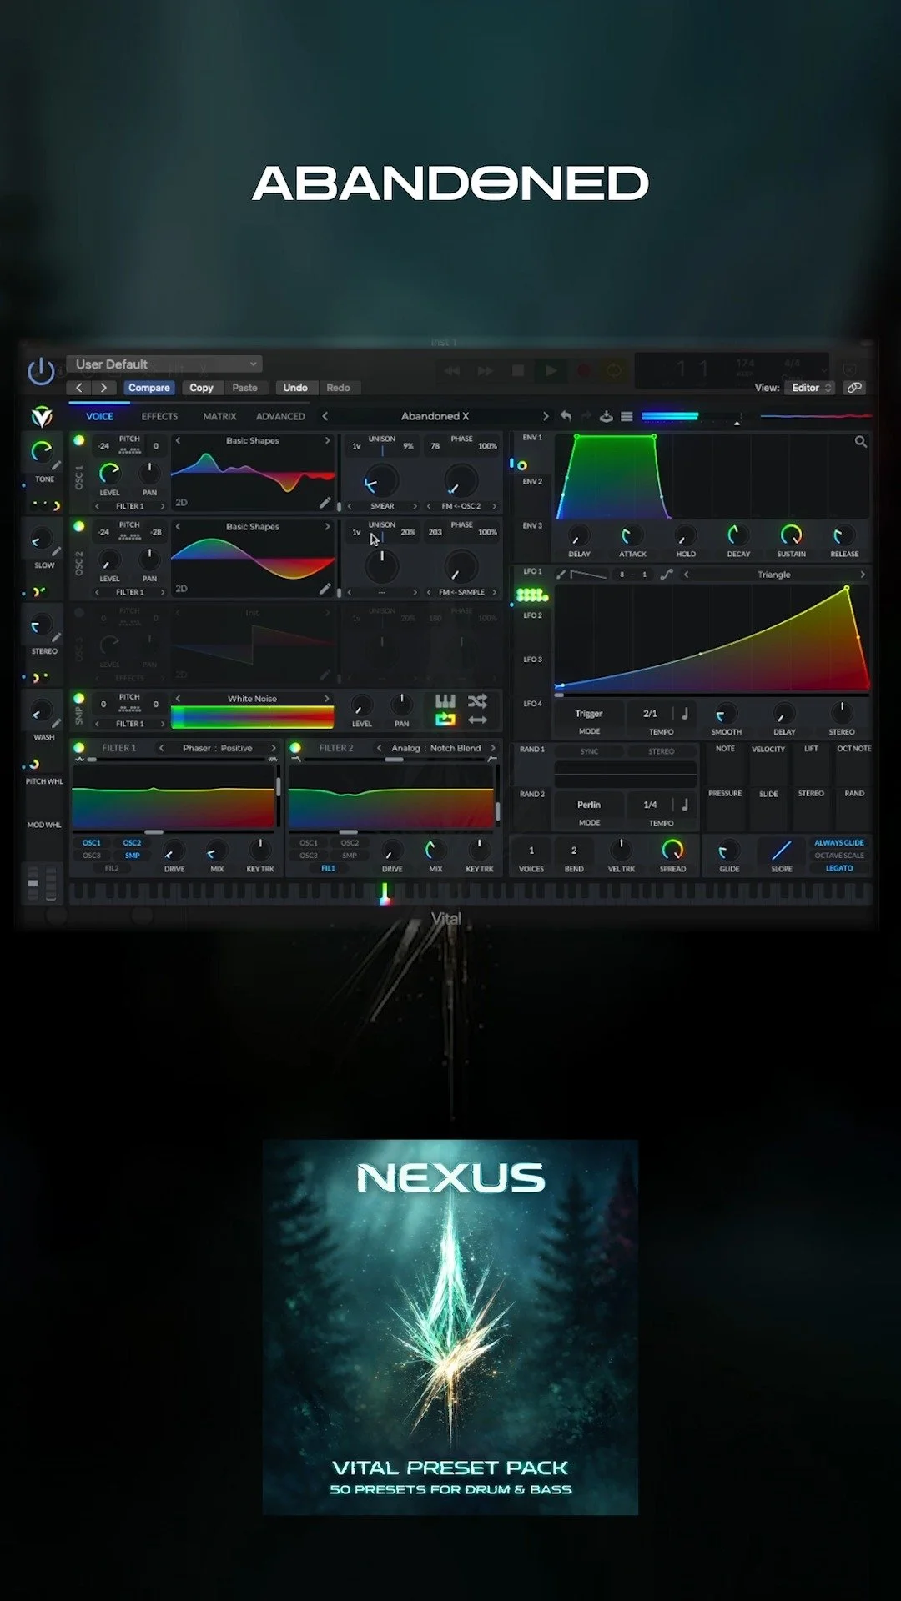Viewport: 901px width, 1601px height.
Task: Click the LFO 1 smooth curve icon
Action: [667, 575]
